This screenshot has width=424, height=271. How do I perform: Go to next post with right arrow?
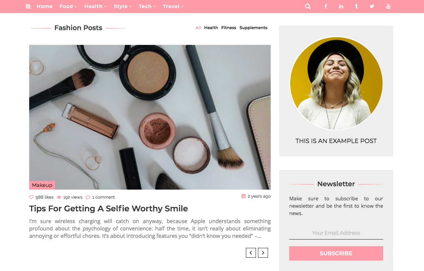pos(263,253)
